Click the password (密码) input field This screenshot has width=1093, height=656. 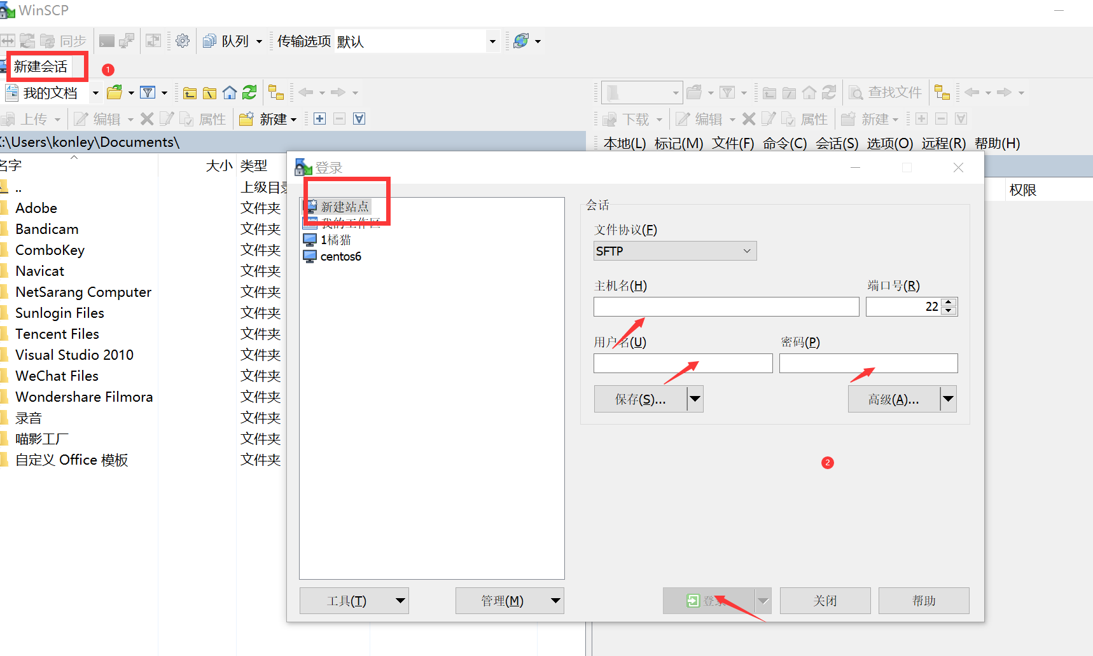point(868,364)
